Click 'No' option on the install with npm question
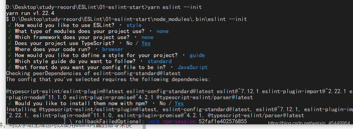This screenshot has height=129, width=353. pos(163,103)
